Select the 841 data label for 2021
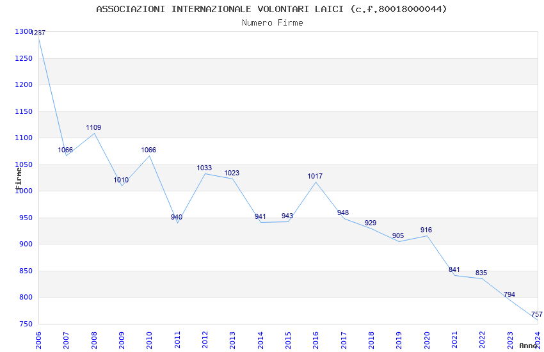This screenshot has height=352, width=544. point(454,269)
